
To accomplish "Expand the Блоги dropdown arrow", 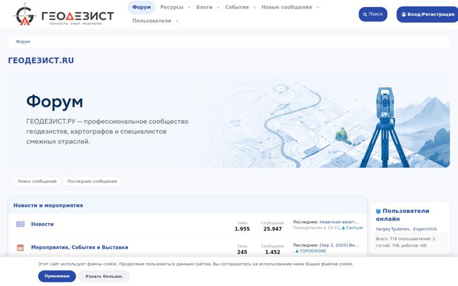I will click(x=218, y=7).
